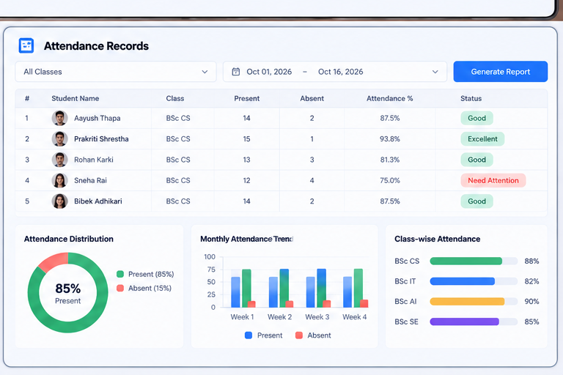The height and width of the screenshot is (375, 563).
Task: Click the BSc AI progress bar
Action: pos(474,302)
